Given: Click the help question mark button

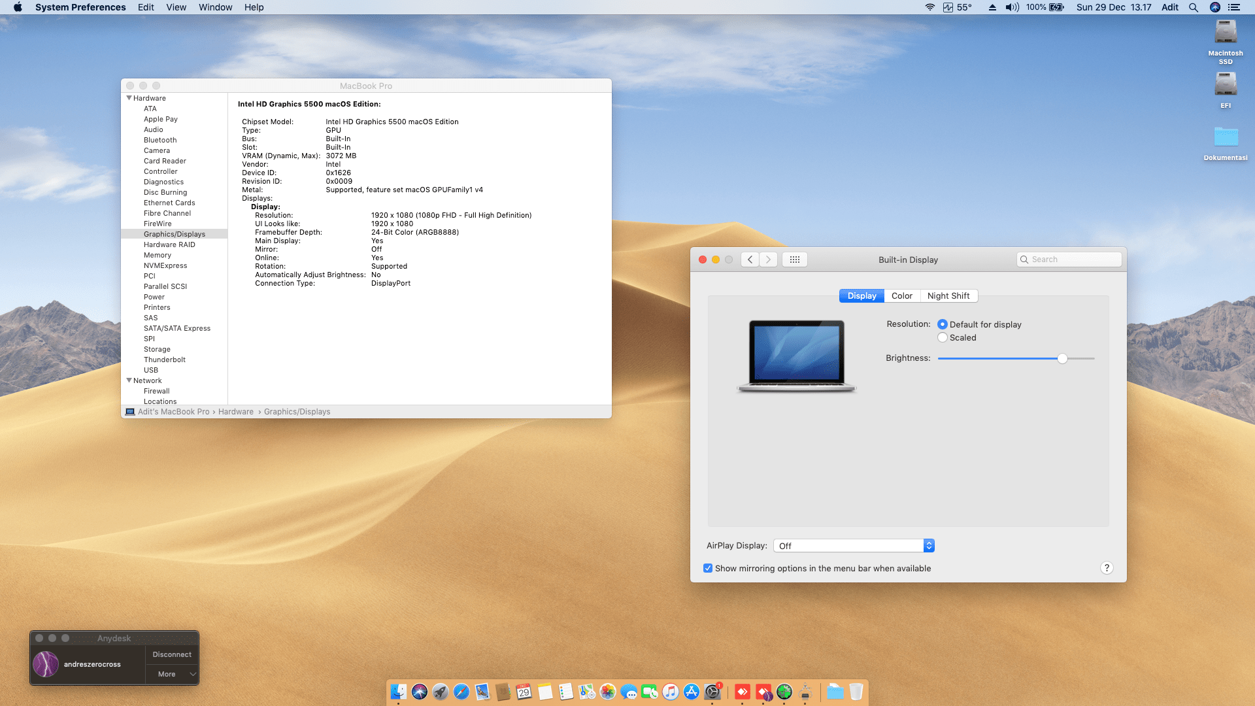Looking at the screenshot, I should point(1107,568).
